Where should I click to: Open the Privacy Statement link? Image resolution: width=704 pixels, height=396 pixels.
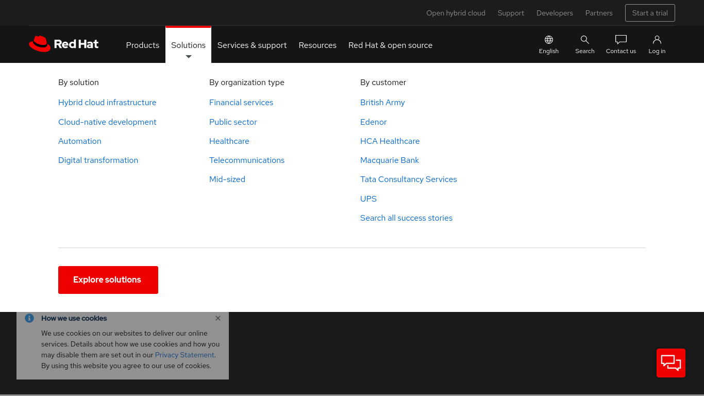click(185, 355)
